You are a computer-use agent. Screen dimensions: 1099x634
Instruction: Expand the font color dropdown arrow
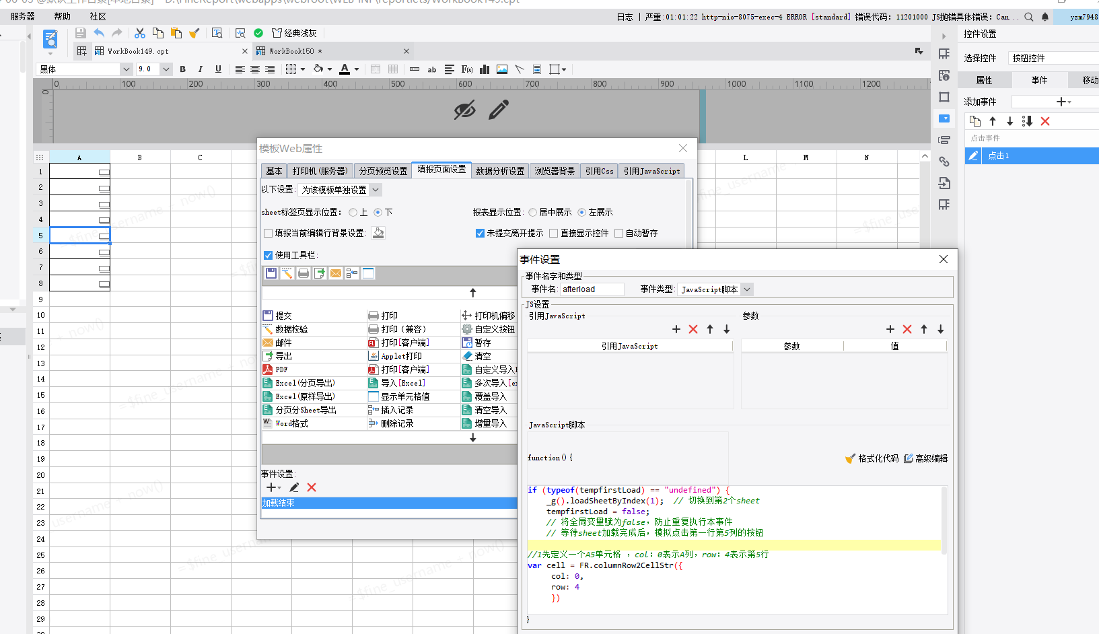point(357,69)
